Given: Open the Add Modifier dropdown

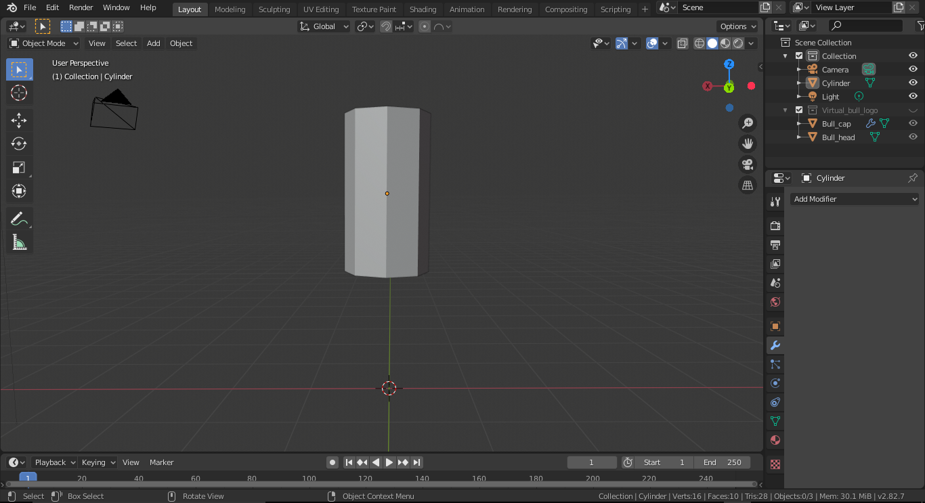Looking at the screenshot, I should (855, 199).
